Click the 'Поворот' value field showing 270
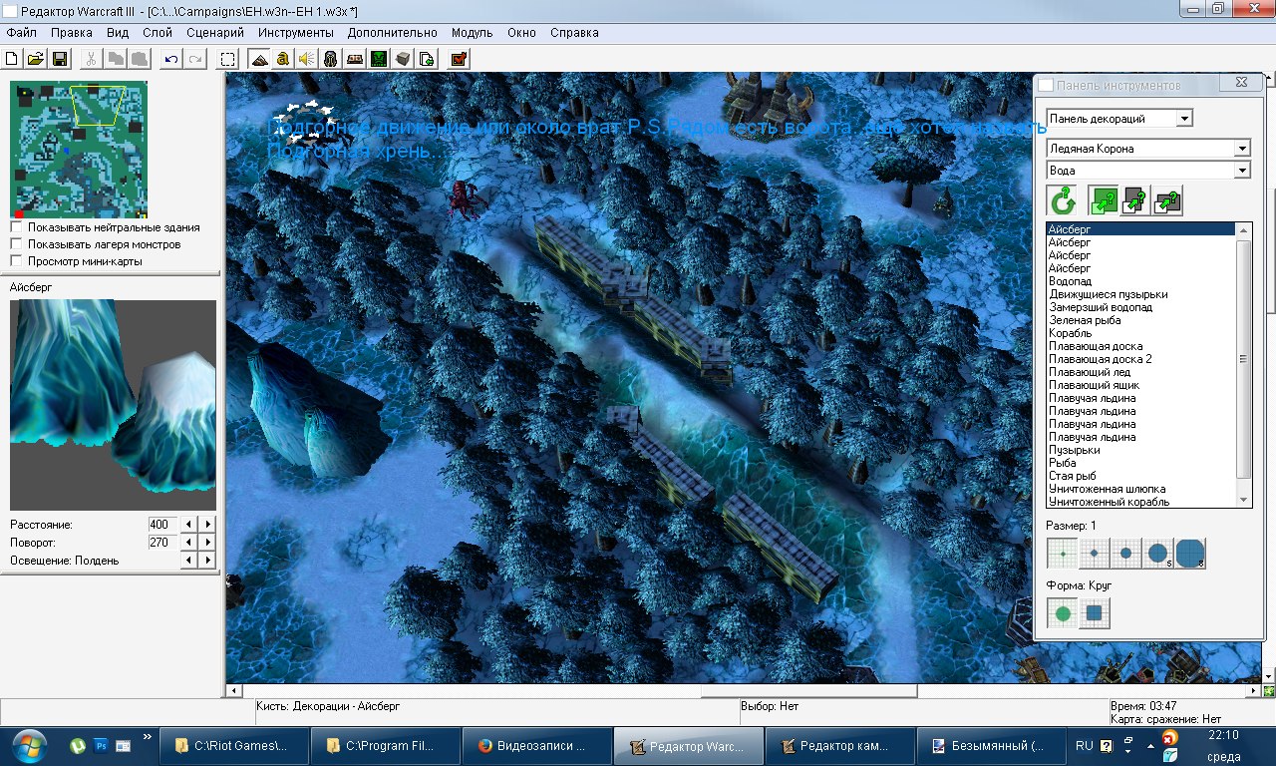The width and height of the screenshot is (1276, 766). 163,542
